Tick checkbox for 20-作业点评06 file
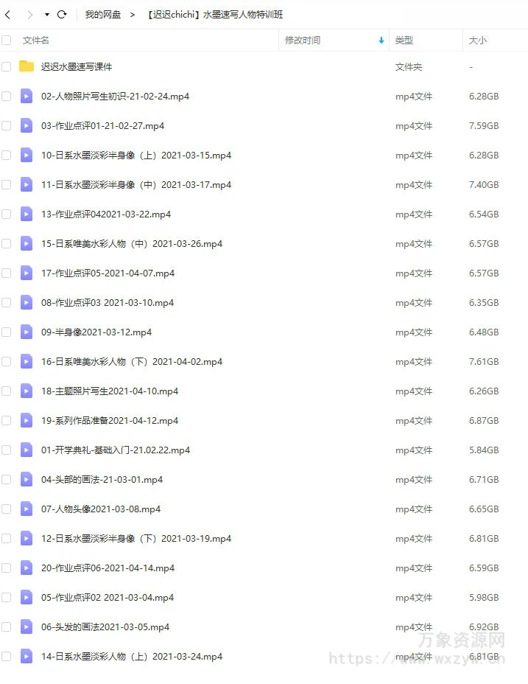528x684 pixels. pyautogui.click(x=6, y=568)
